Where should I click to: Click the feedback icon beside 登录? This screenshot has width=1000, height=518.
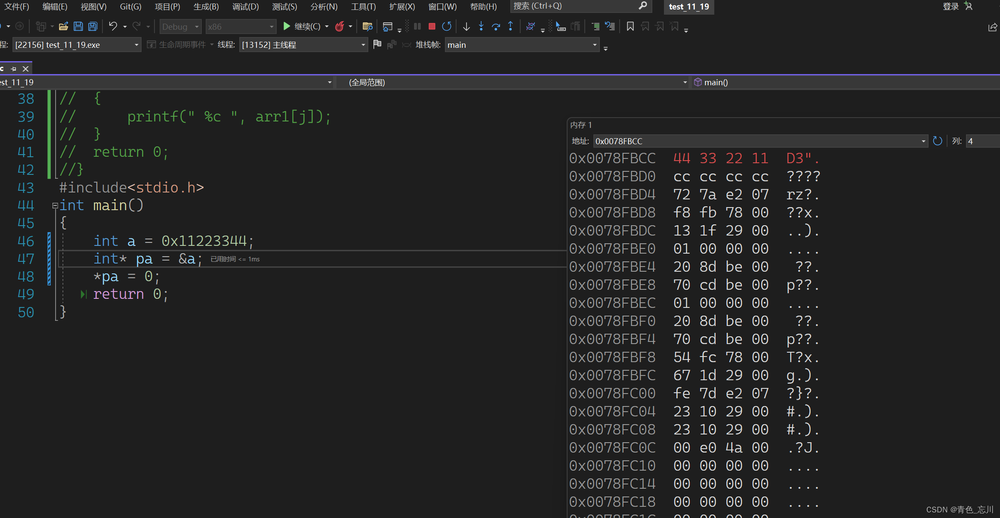point(969,6)
